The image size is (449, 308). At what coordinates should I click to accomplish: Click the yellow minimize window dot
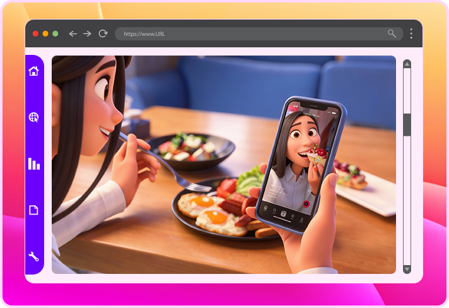tap(45, 33)
